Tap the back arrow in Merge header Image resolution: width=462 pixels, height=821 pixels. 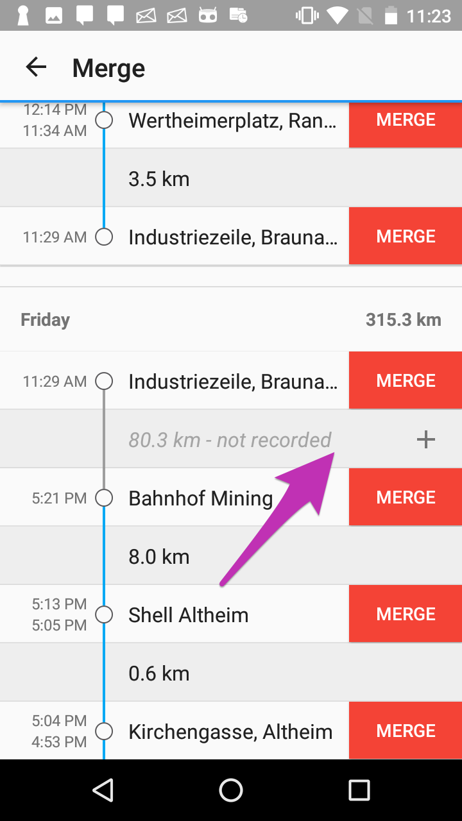click(36, 67)
